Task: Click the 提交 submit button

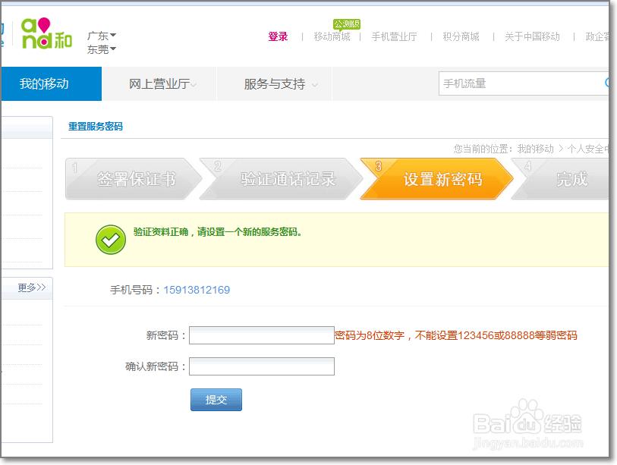Action: 216,399
